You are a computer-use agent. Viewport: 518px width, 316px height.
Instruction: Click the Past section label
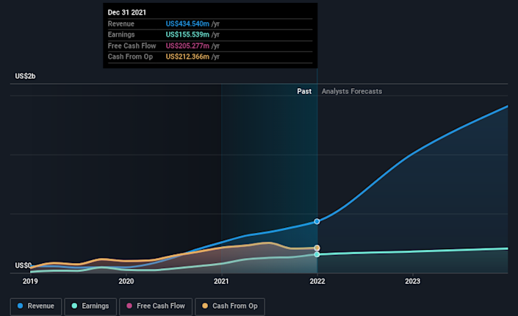304,91
